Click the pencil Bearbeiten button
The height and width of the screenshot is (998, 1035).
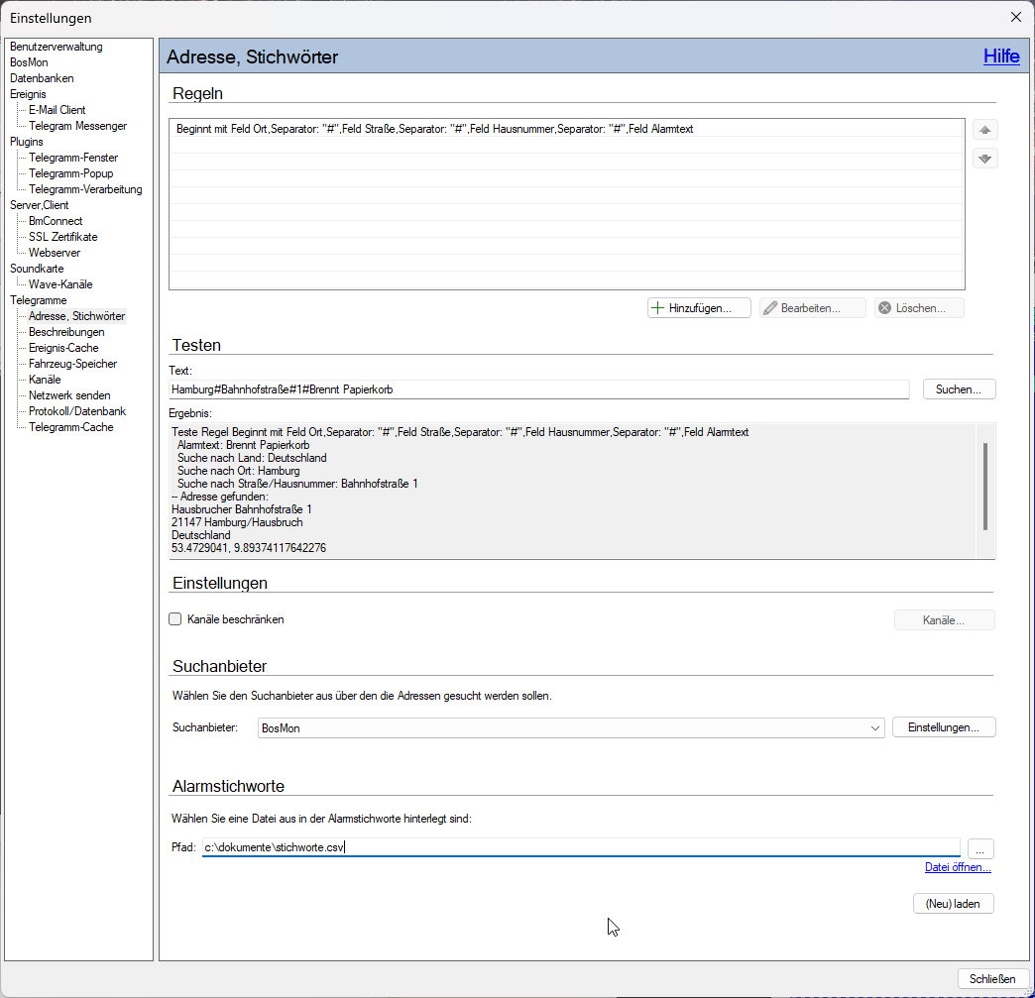(x=813, y=308)
